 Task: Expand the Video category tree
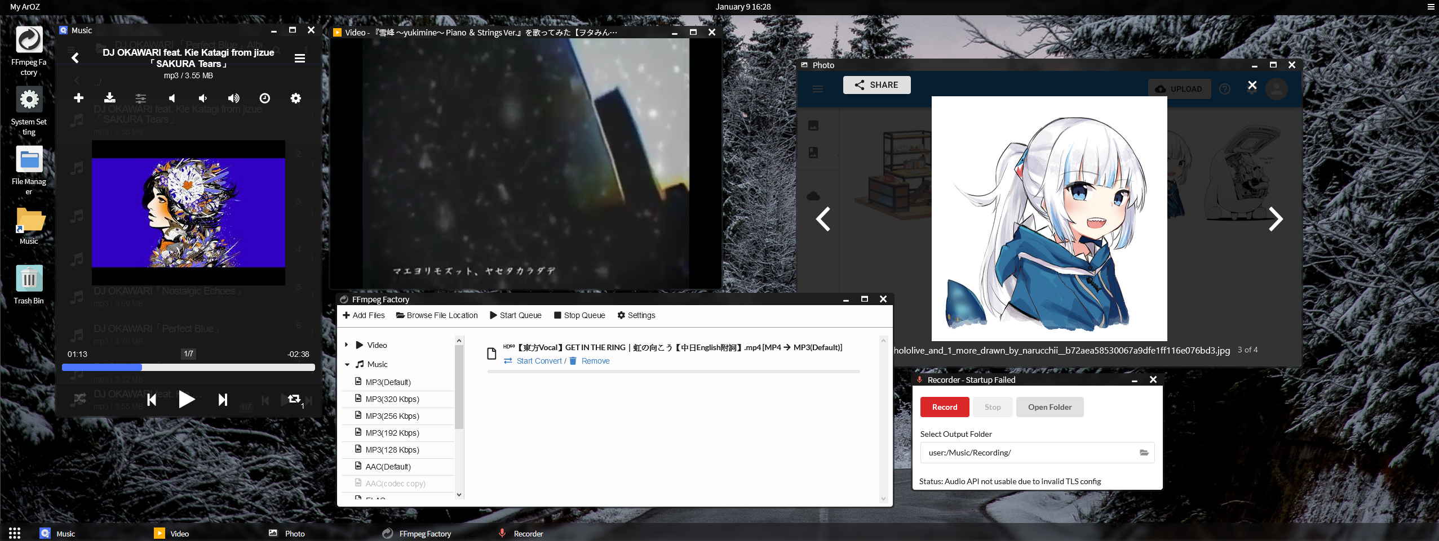(347, 345)
